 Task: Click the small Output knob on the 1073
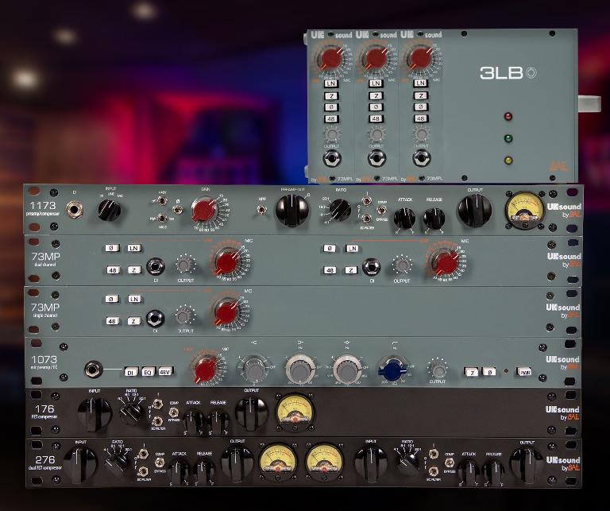click(438, 371)
